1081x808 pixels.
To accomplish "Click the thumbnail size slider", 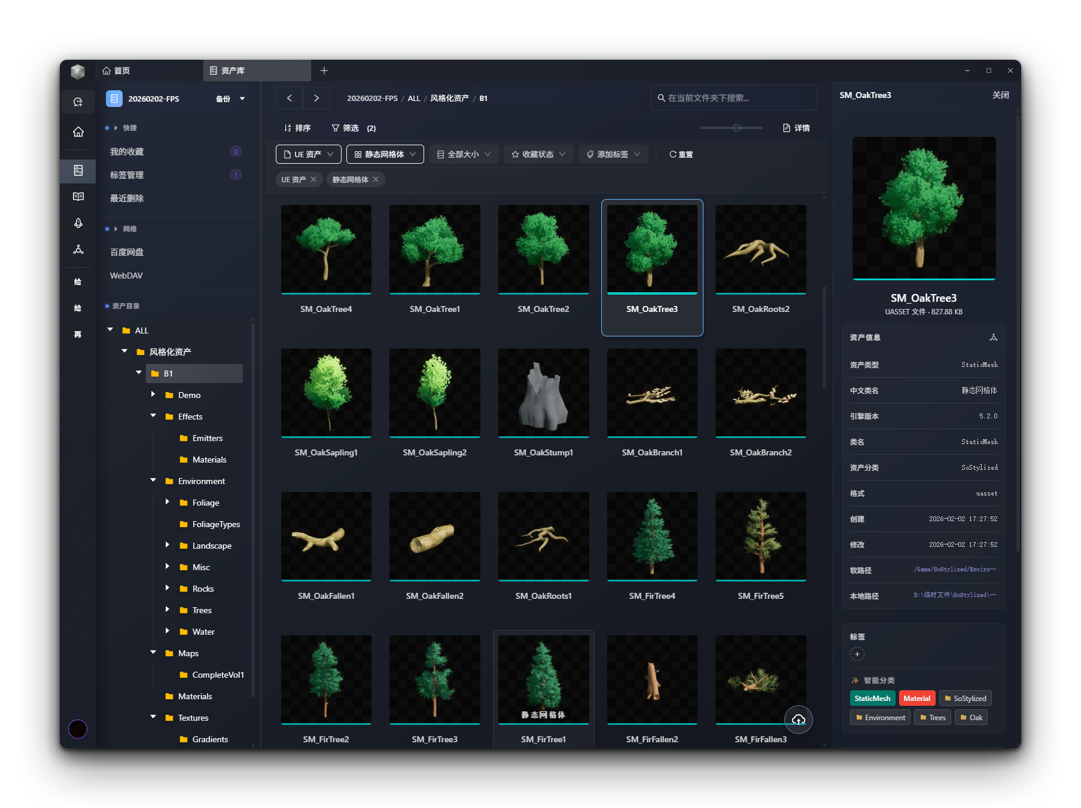I will pos(736,128).
